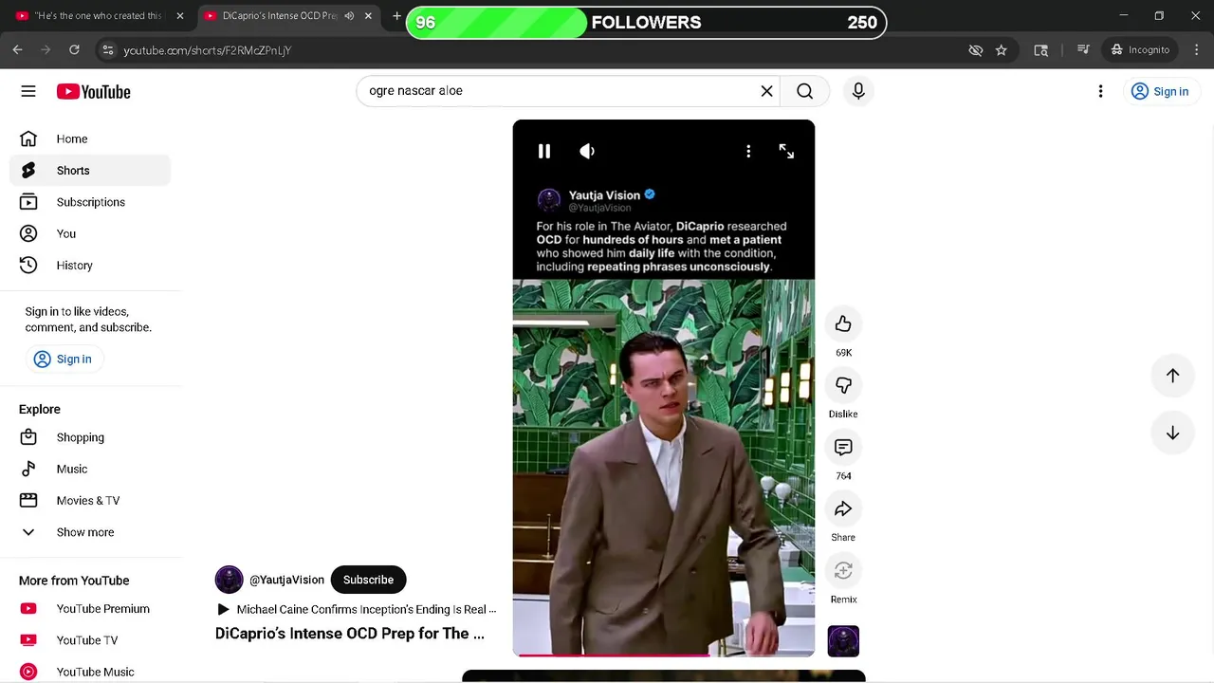Open Subscriptions in sidebar
1214x683 pixels.
point(90,202)
